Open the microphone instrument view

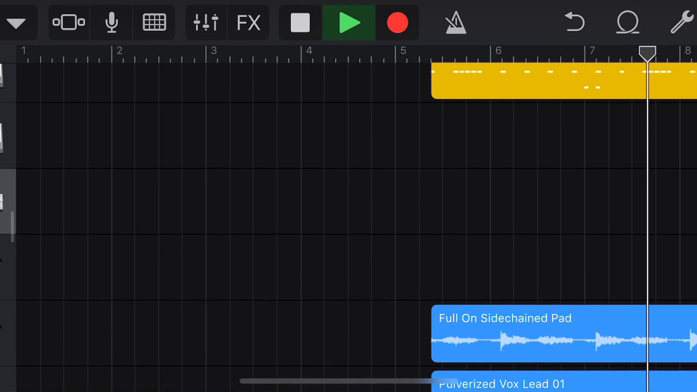(x=112, y=22)
